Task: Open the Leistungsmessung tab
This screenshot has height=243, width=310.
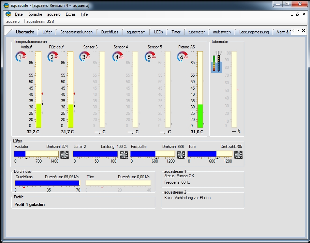Action: coord(254,32)
